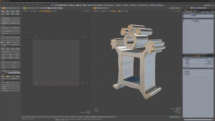The image size is (215, 121).
Task: Open the Edit menu
Action: 4,3
